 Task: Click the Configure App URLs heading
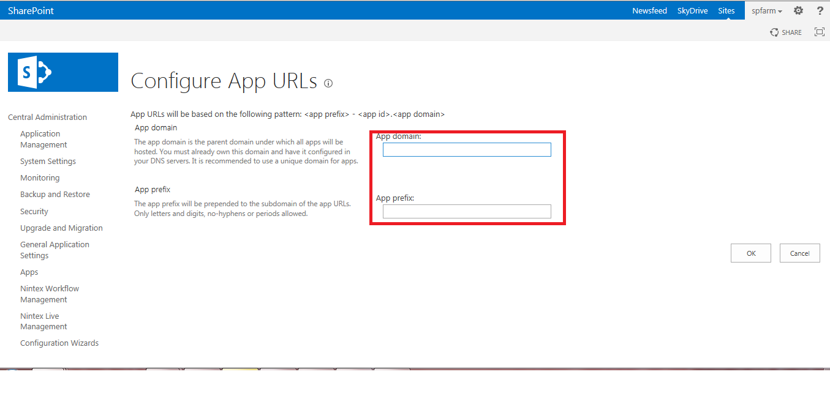point(224,81)
